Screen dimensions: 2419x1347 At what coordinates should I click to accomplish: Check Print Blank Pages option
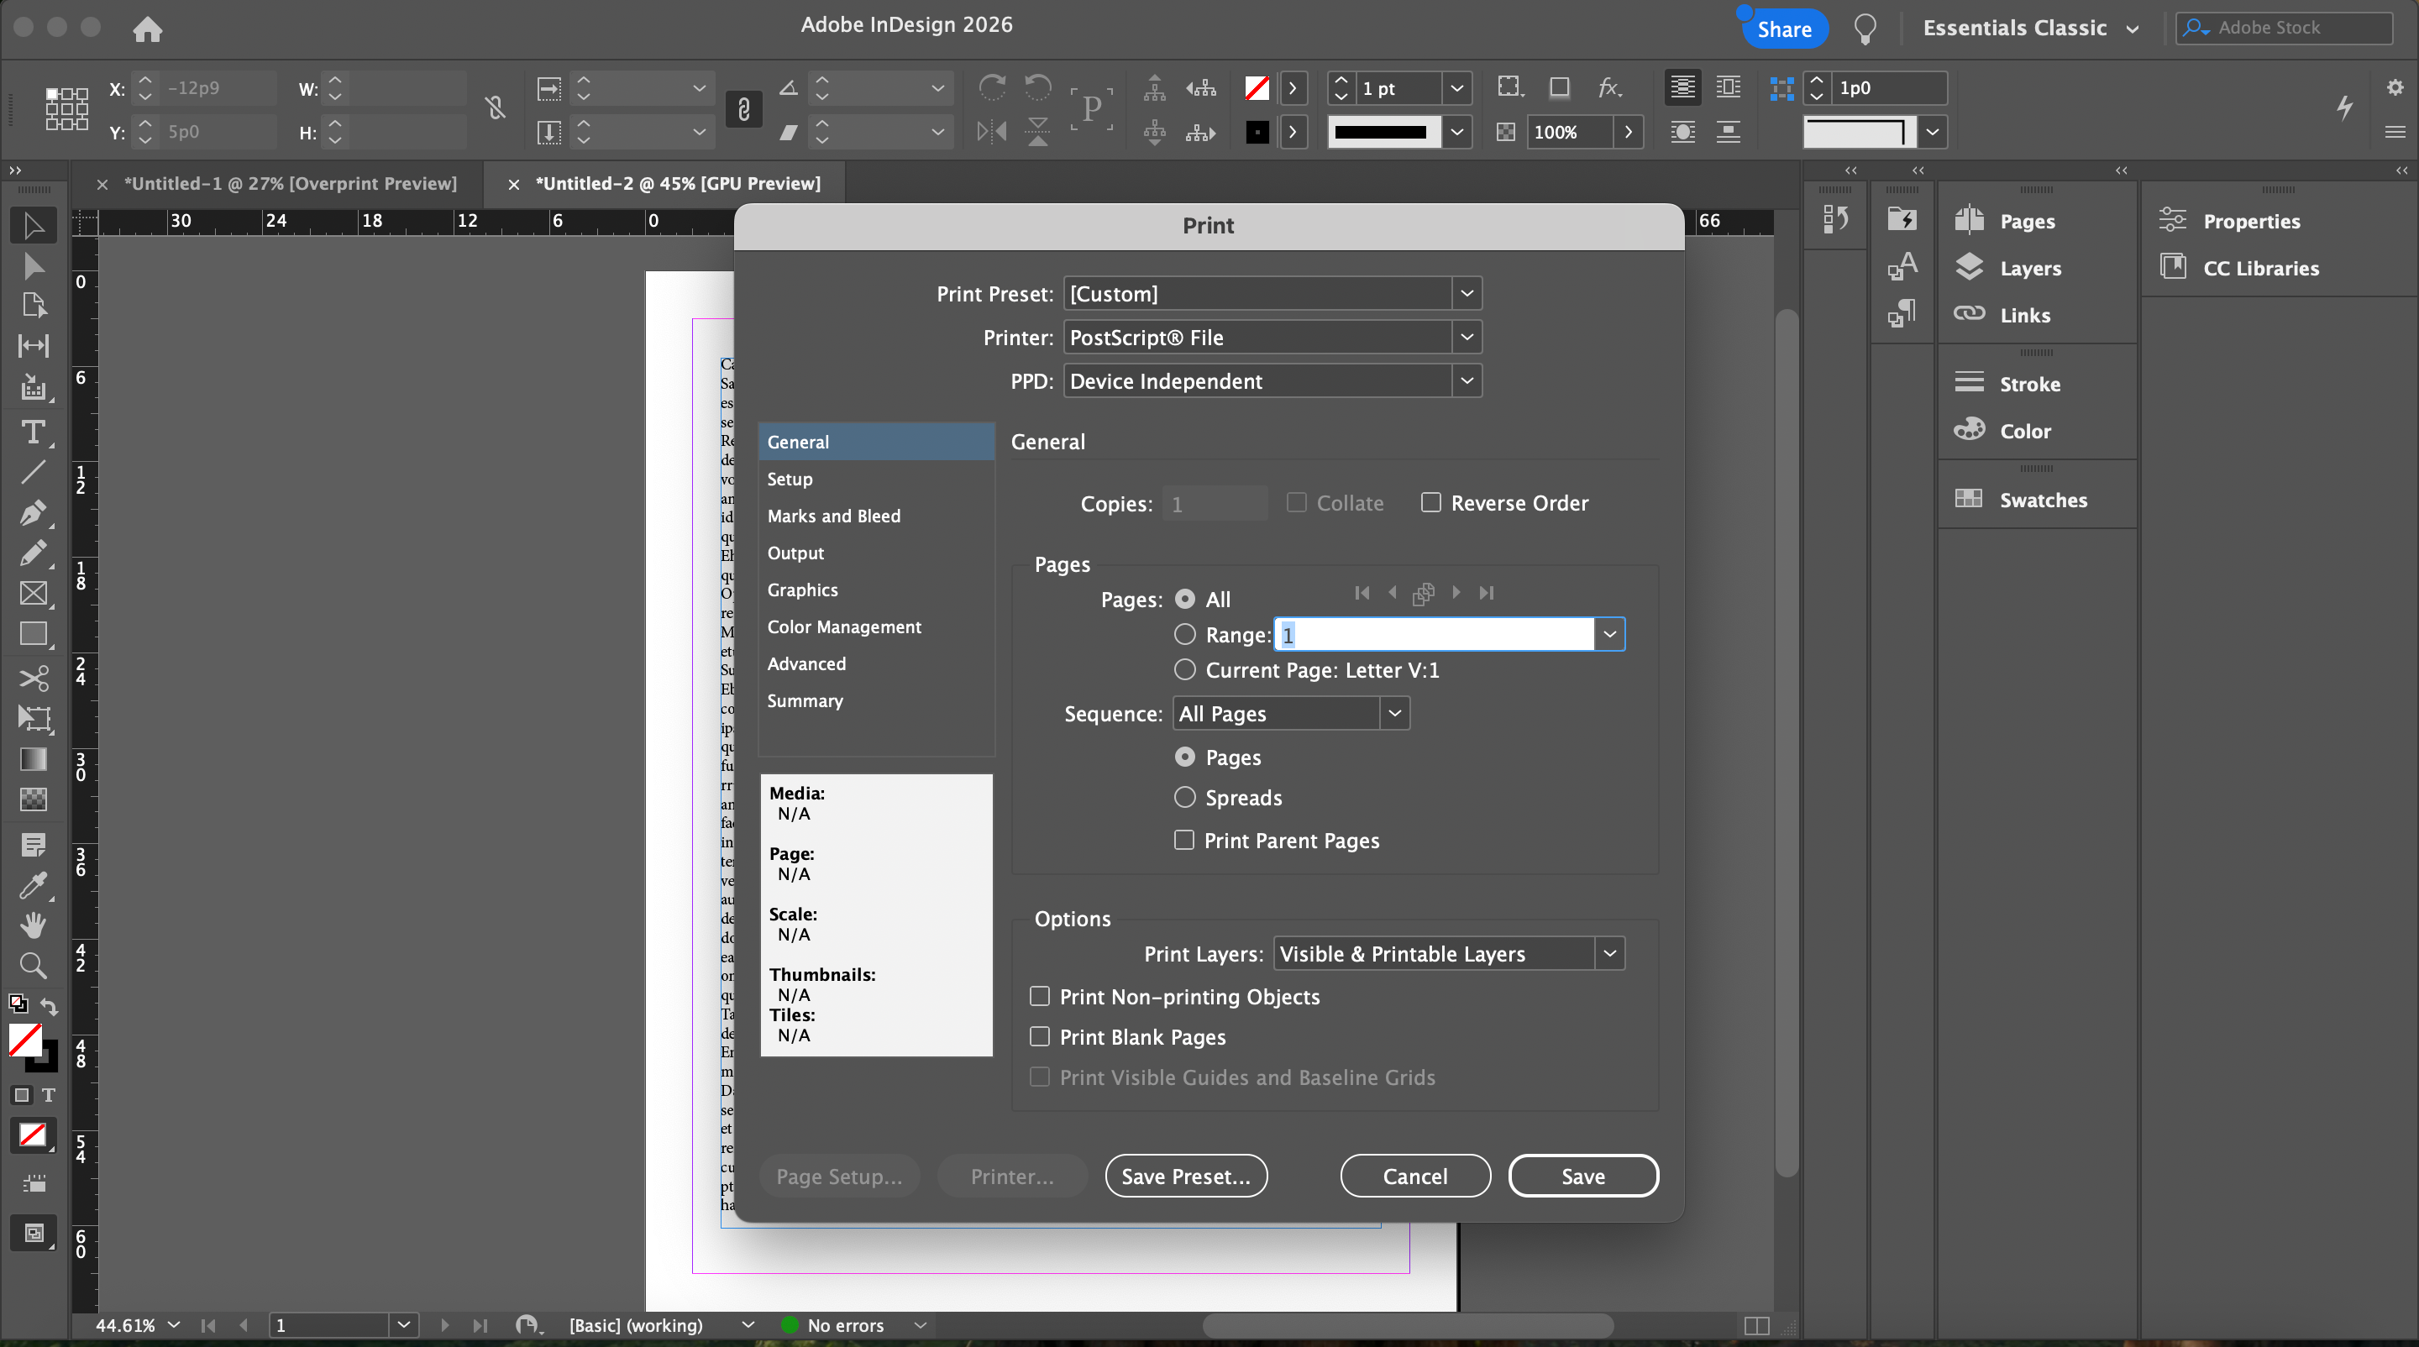[1040, 1036]
